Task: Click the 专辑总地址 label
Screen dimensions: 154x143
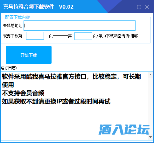Action: tap(12, 26)
